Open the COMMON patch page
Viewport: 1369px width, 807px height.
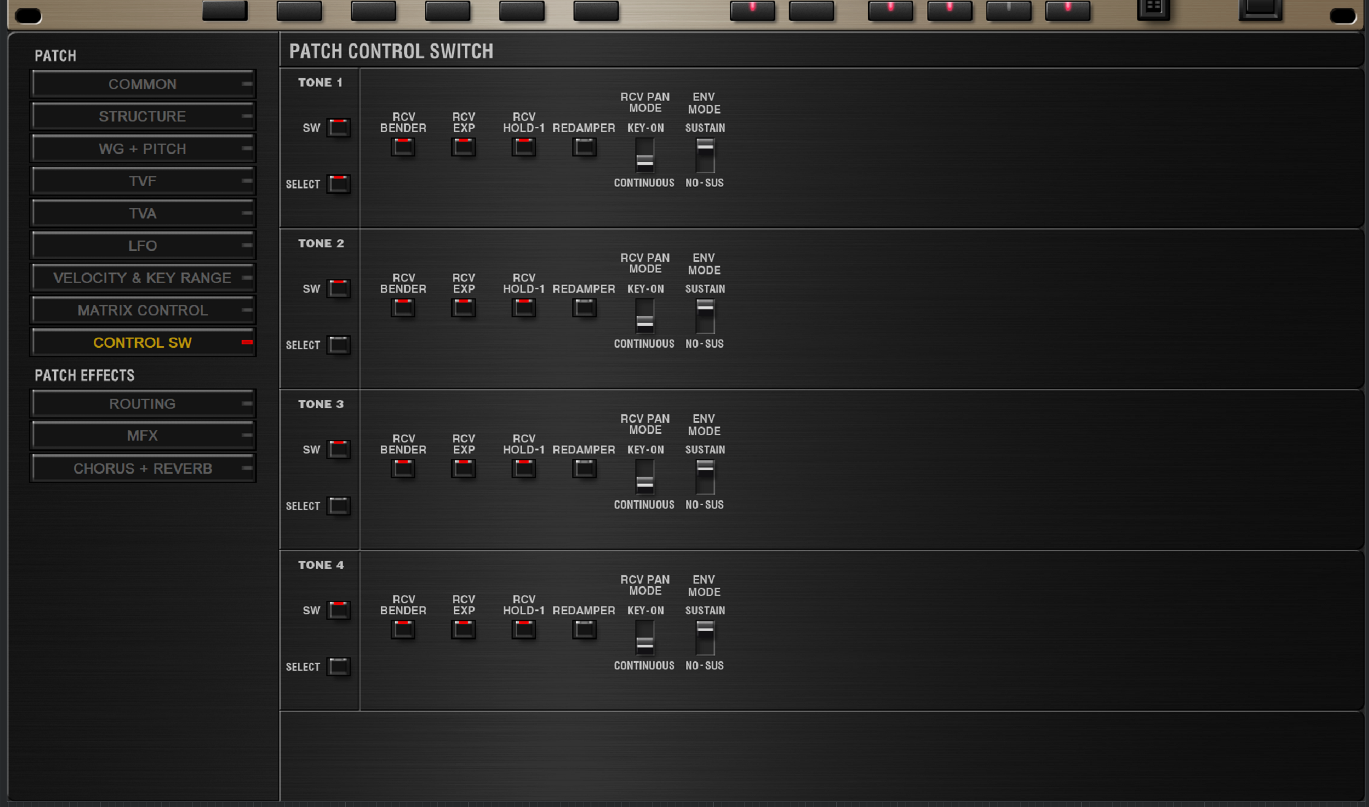pos(142,84)
